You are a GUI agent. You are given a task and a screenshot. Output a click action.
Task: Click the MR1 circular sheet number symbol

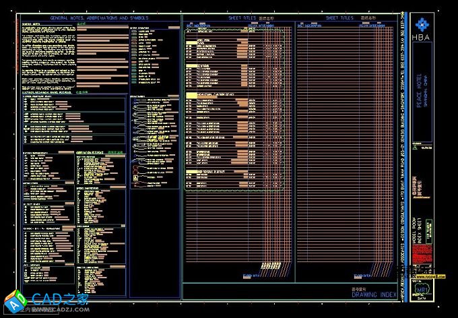[422, 292]
